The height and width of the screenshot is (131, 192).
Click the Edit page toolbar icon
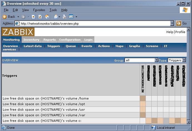[x=71, y=16]
